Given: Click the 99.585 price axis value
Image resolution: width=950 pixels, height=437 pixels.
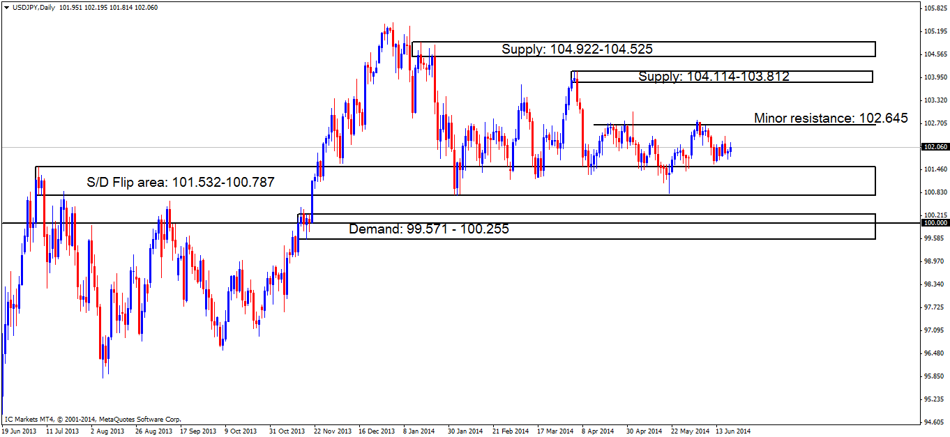Looking at the screenshot, I should click(x=935, y=238).
